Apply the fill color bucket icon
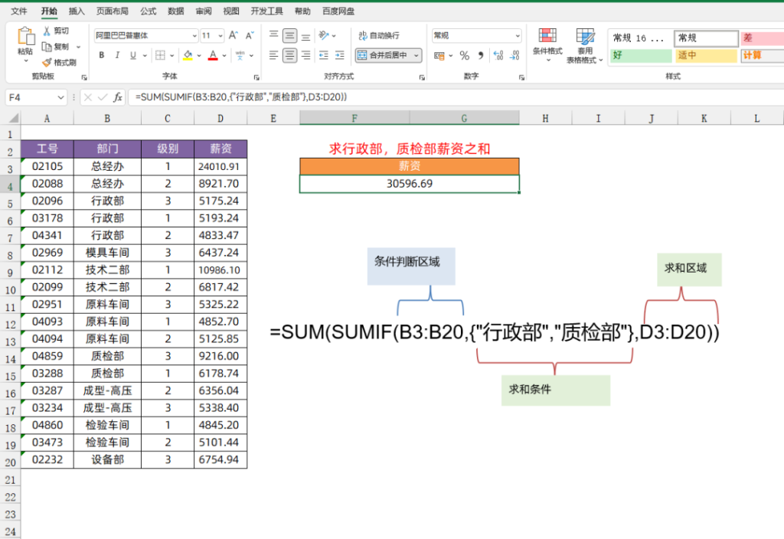 188,55
